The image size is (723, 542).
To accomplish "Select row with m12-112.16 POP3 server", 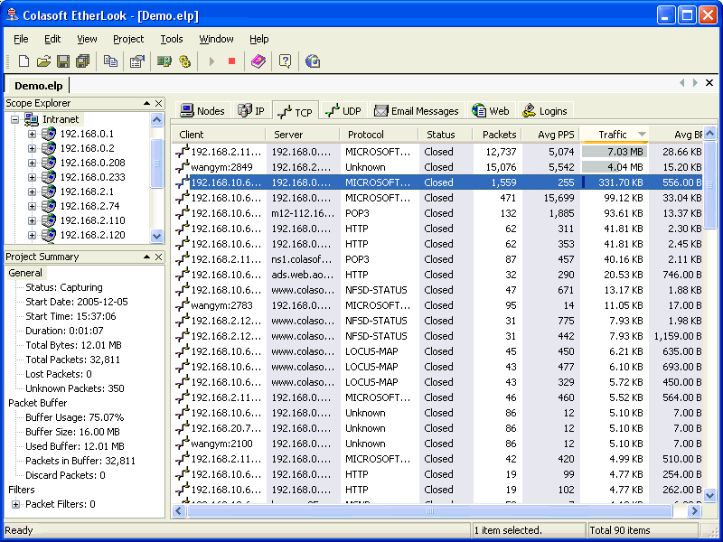I will [x=438, y=213].
